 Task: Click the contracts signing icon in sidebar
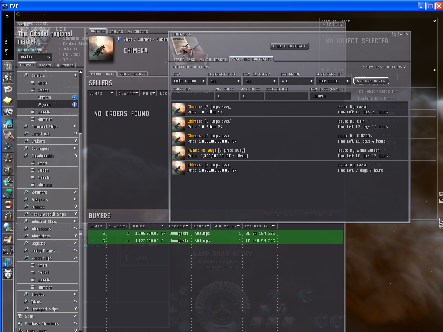pyautogui.click(x=8, y=135)
